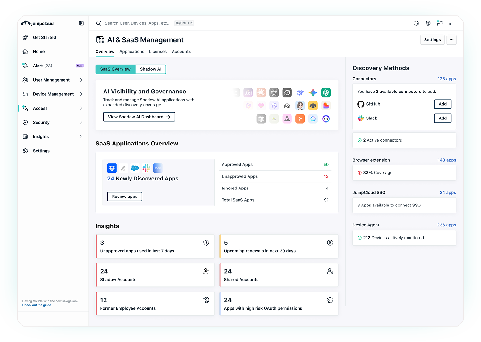
Task: Open the lifebuoy help icon
Action: tap(428, 23)
